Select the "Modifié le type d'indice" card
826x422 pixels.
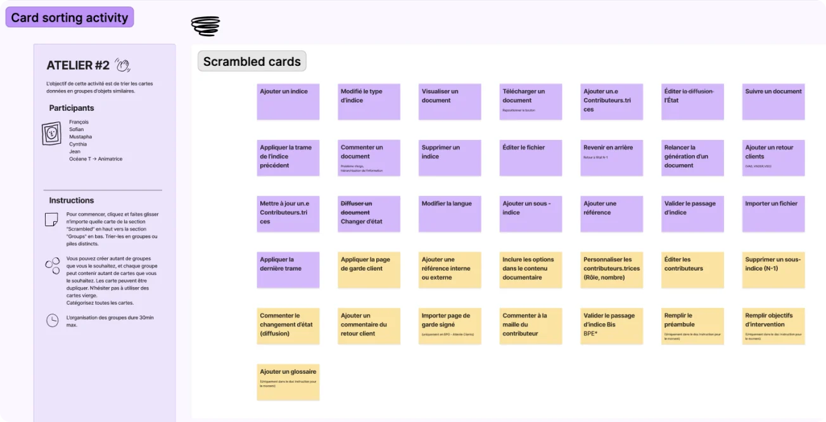click(x=369, y=102)
